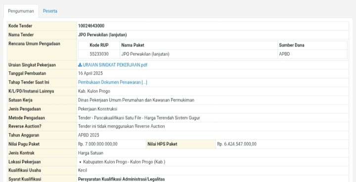The image size is (356, 182).
Task: Click the Nilai Pagu Paket amount Rp. 7.000.000.000,00
Action: click(98, 144)
